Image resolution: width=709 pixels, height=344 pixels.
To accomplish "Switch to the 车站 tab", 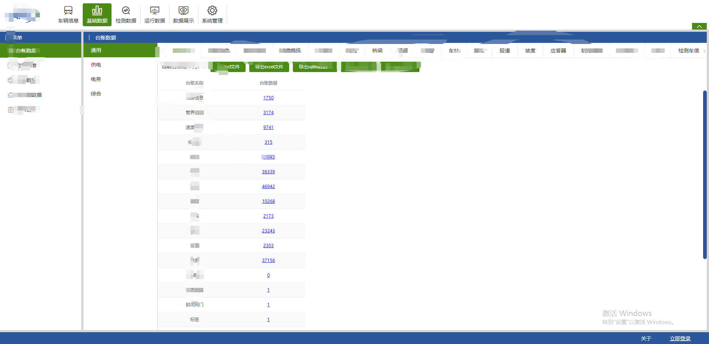I will 454,51.
